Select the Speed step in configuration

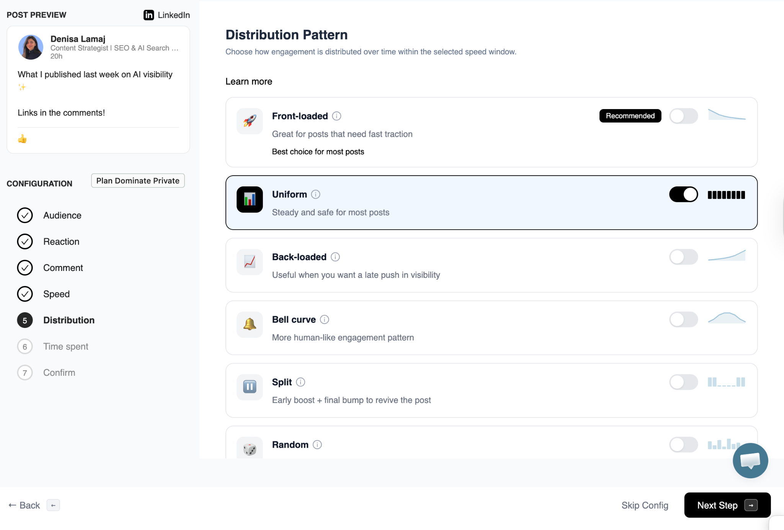56,294
